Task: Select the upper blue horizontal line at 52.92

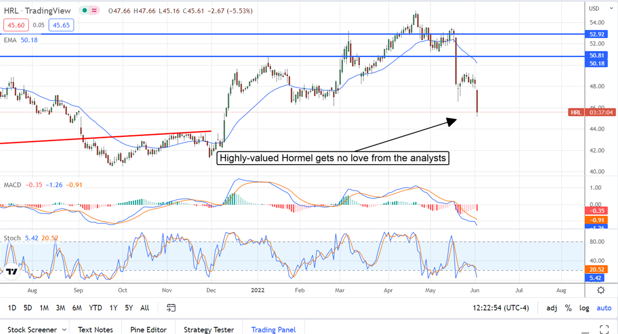Action: click(292, 34)
